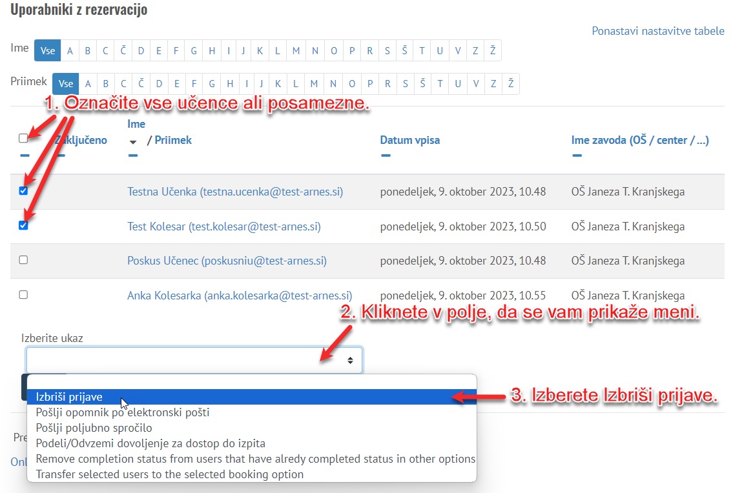
Task: Check the Poskus Učenec row checkbox
Action: [24, 260]
